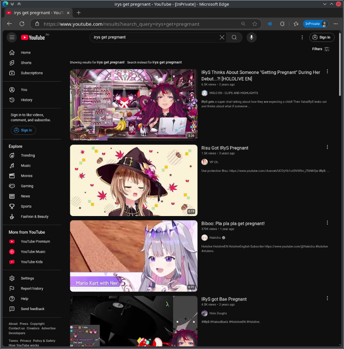Open Biboo Pla pla pla video thumbnail
Viewport: 344px width, 349px height.
pos(134,256)
